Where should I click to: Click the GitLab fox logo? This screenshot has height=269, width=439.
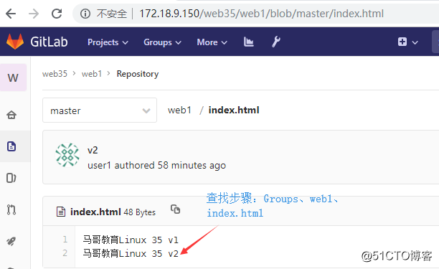[15, 42]
